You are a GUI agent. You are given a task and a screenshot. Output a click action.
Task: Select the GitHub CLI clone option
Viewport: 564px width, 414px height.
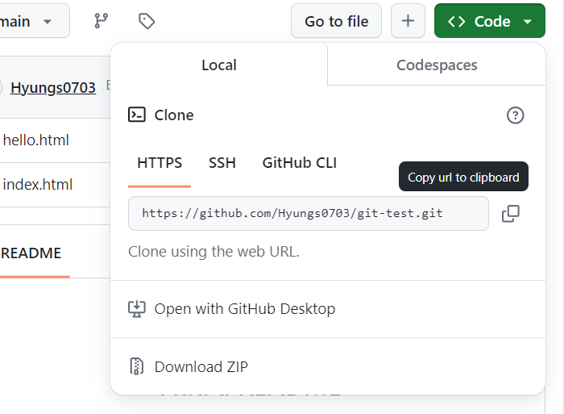click(x=299, y=163)
